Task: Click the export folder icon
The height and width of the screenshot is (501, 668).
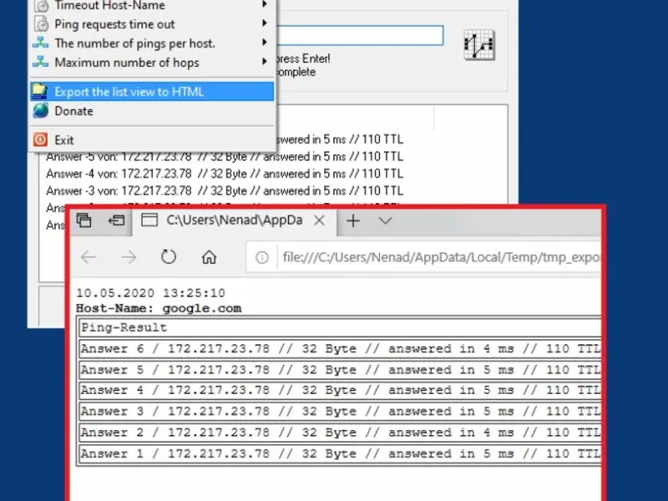Action: point(39,92)
